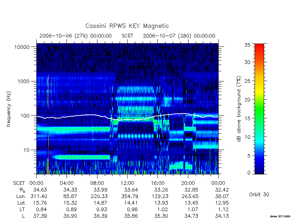The width and height of the screenshot is (291, 218).
Task: Click the dark blue bottom of the colorbar
Action: point(259,170)
